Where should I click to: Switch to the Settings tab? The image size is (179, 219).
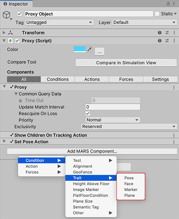click(x=160, y=79)
